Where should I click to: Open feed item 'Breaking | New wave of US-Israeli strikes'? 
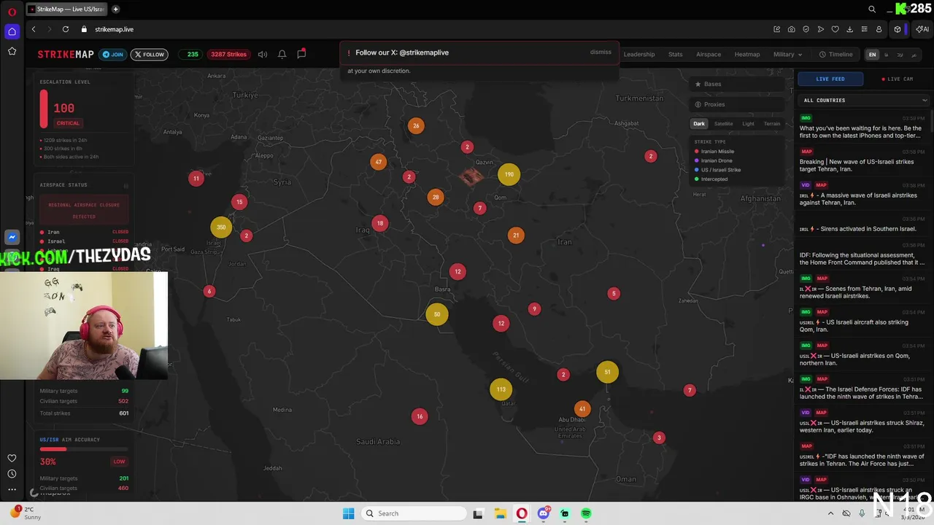(862, 160)
